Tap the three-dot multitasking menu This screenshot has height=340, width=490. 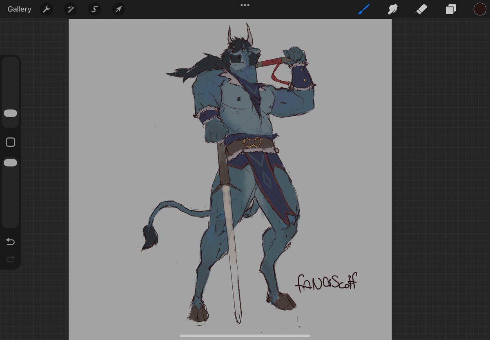click(245, 5)
